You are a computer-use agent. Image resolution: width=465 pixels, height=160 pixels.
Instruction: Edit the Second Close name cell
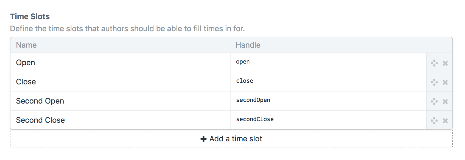pyautogui.click(x=120, y=120)
